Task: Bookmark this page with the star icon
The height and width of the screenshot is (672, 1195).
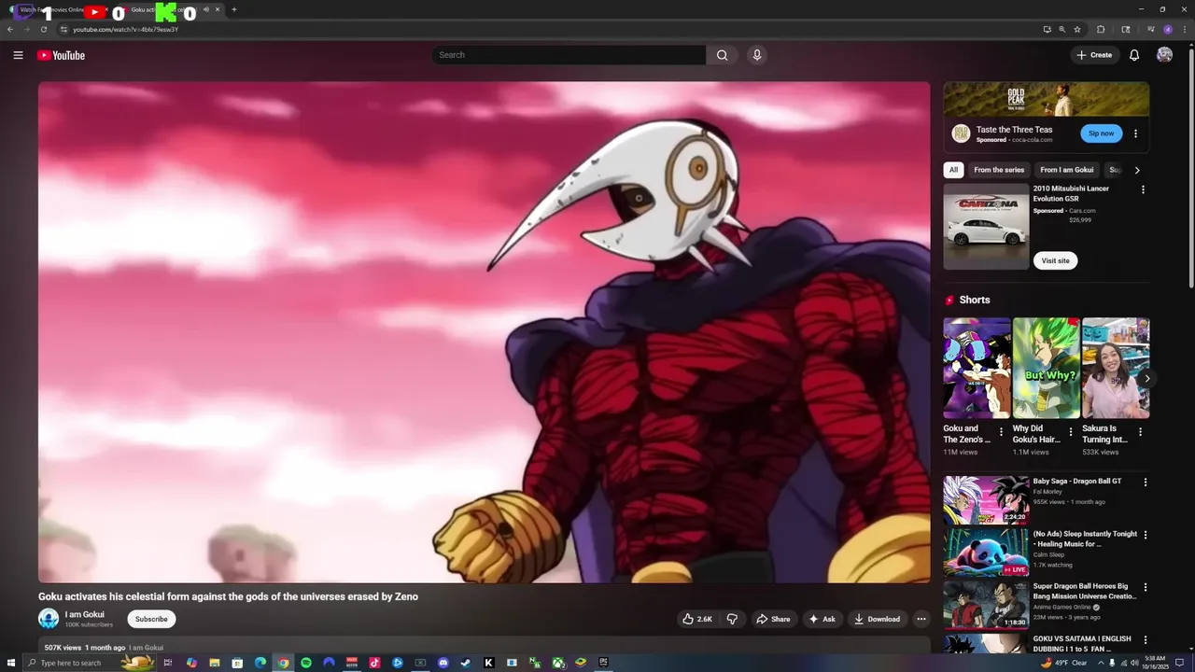Action: tap(1077, 29)
